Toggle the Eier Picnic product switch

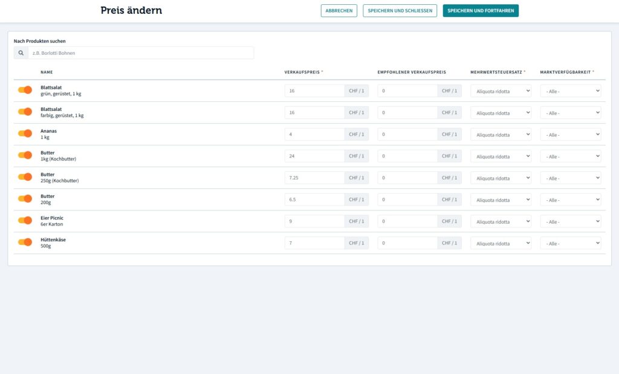25,220
